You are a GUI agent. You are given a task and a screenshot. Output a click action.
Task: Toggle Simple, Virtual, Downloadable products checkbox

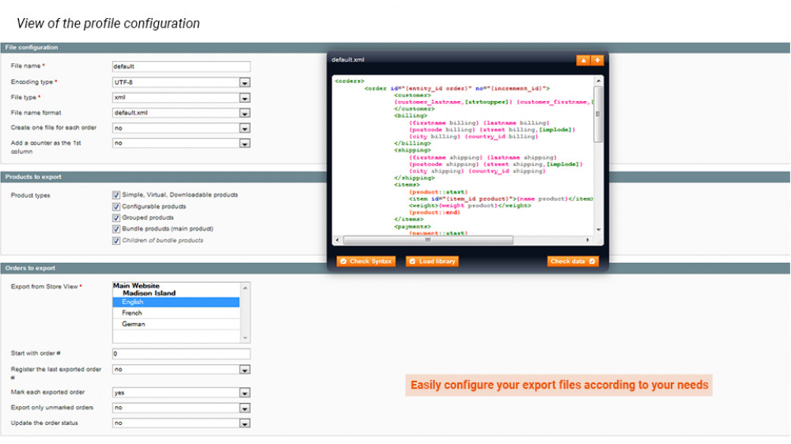coord(116,195)
